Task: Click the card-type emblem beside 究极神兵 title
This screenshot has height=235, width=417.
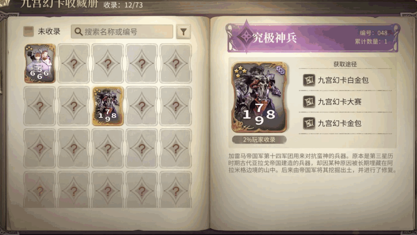Action: [x=245, y=37]
